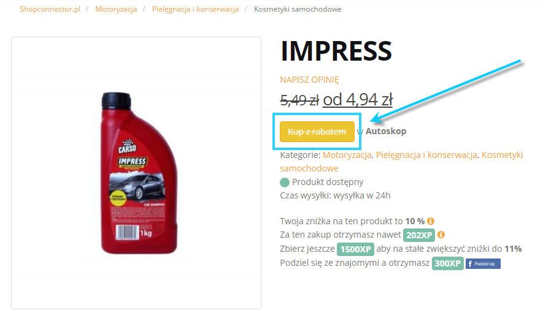The width and height of the screenshot is (543, 313).
Task: Buy with discount via Kup z rabatem
Action: 317,132
